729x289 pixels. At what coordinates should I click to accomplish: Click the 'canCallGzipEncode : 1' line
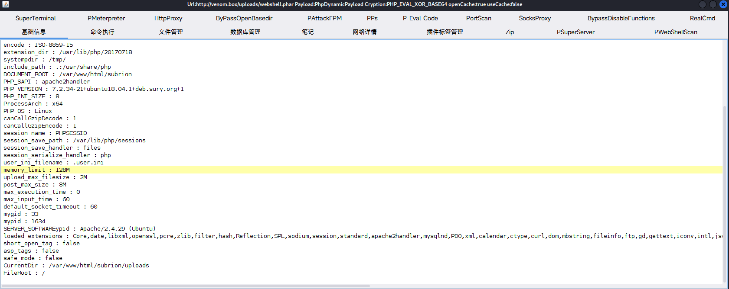40,126
